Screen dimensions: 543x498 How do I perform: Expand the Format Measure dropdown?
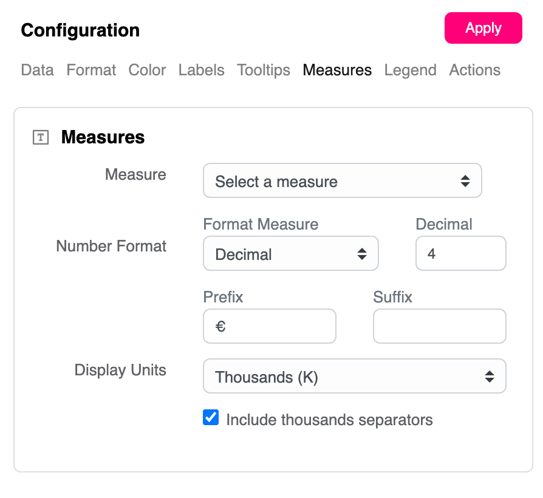pyautogui.click(x=290, y=254)
